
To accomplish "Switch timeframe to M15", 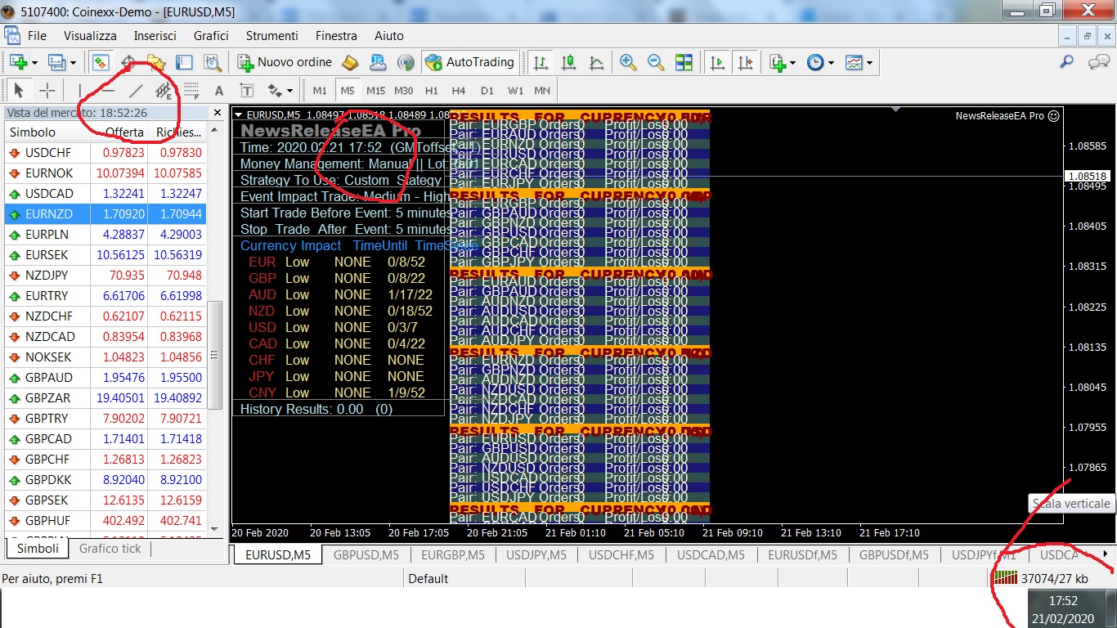I will click(x=375, y=91).
